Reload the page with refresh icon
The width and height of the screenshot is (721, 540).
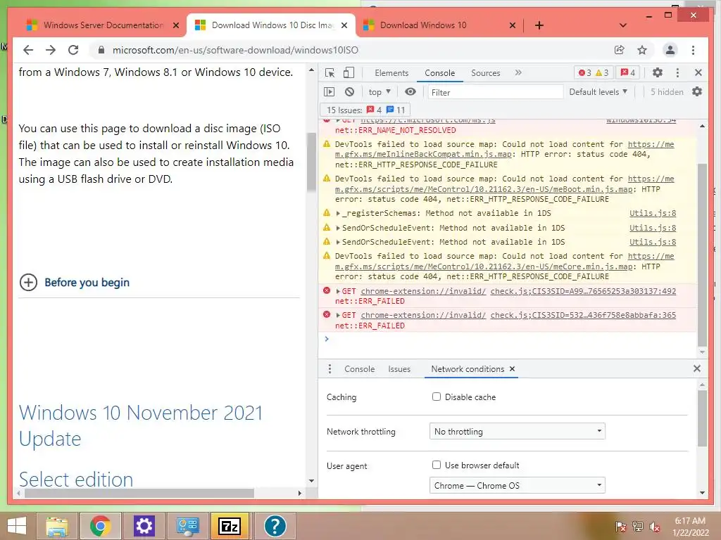[73, 50]
